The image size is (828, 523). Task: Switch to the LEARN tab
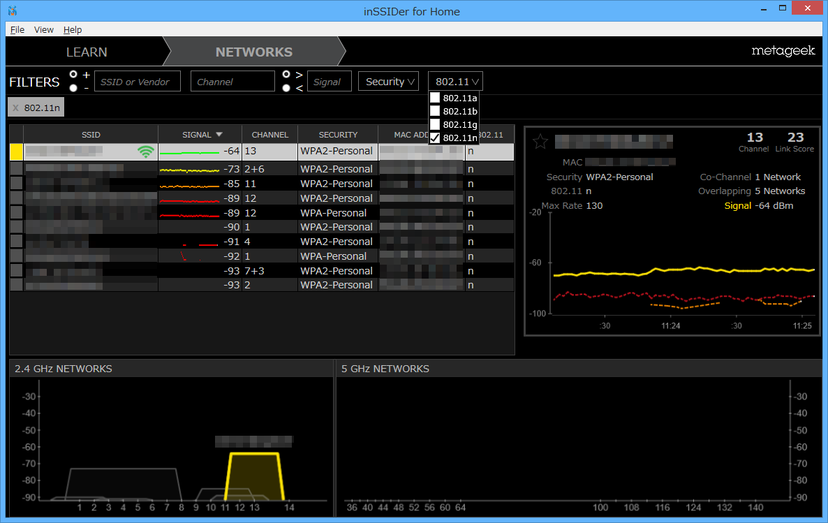(x=87, y=52)
